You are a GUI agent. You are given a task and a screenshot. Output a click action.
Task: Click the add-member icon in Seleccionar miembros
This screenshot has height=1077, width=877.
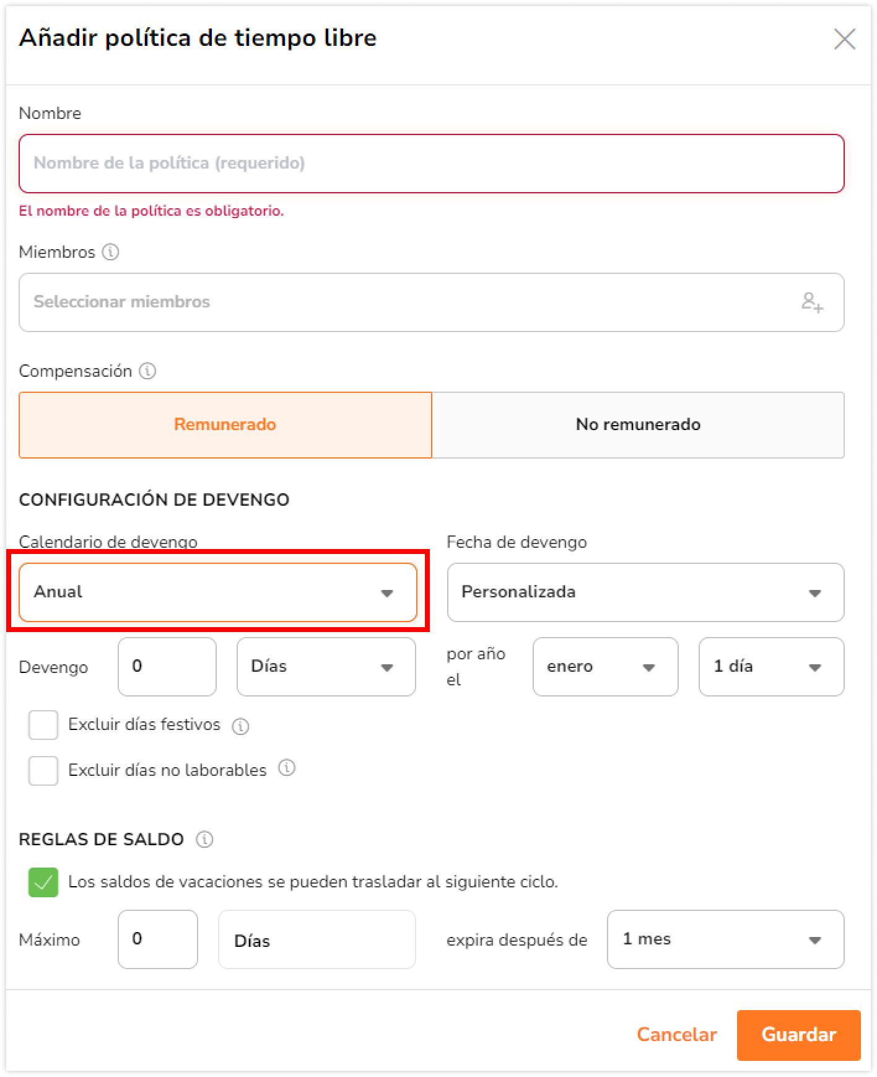pyautogui.click(x=812, y=302)
